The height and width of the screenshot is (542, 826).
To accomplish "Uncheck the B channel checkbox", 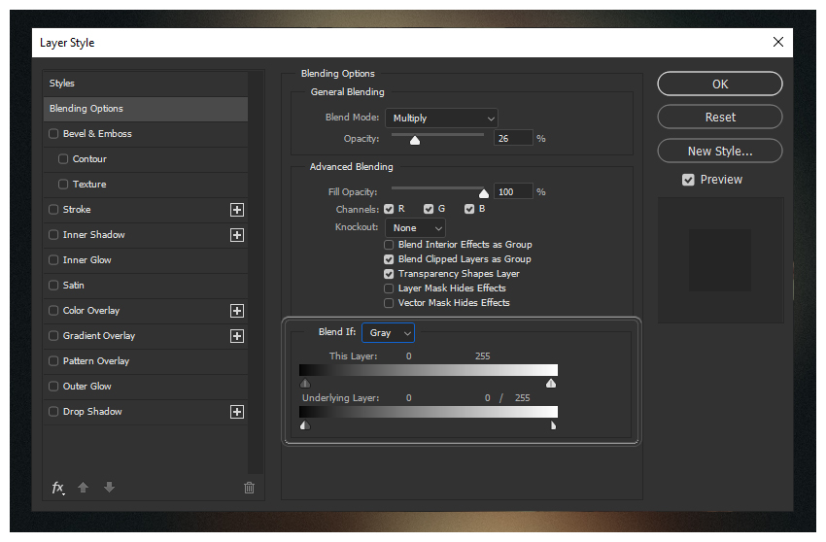I will [469, 209].
